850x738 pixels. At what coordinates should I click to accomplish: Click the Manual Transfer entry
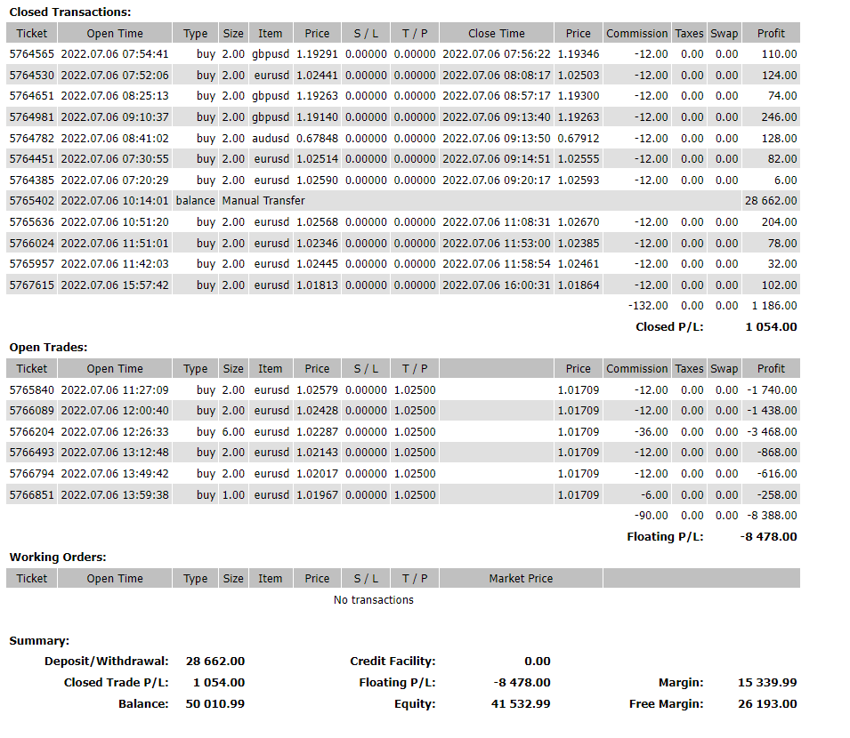[263, 201]
